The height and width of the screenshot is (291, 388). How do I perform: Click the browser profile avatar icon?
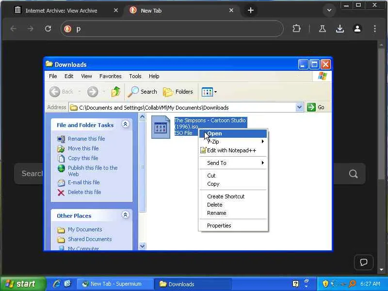[x=357, y=29]
